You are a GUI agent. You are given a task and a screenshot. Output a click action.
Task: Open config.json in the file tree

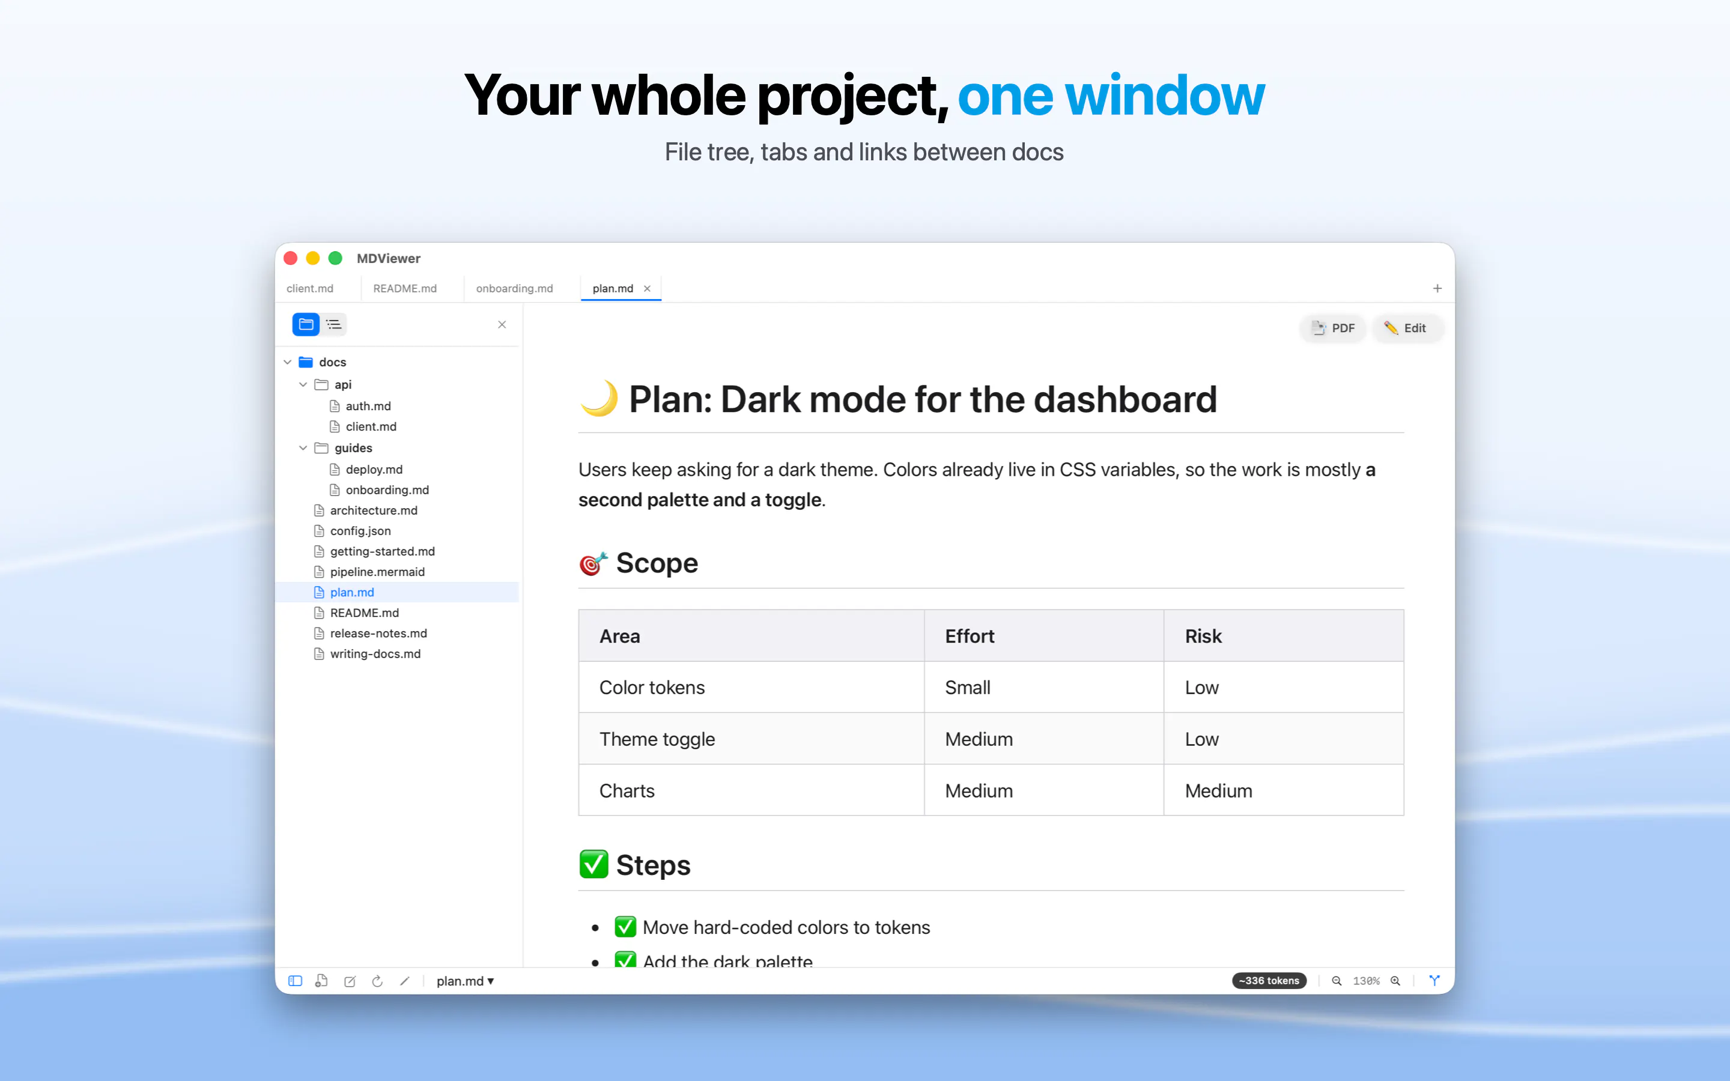click(396, 531)
